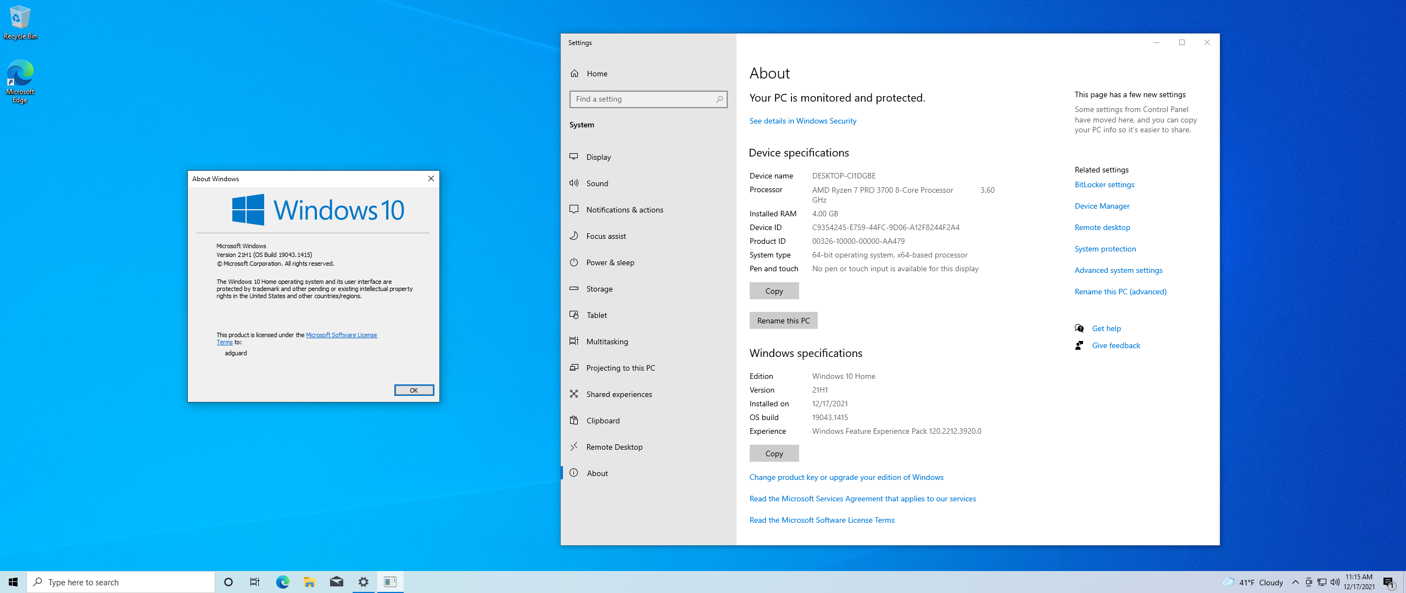Click the Storage drive icon
The width and height of the screenshot is (1406, 593).
click(x=574, y=288)
